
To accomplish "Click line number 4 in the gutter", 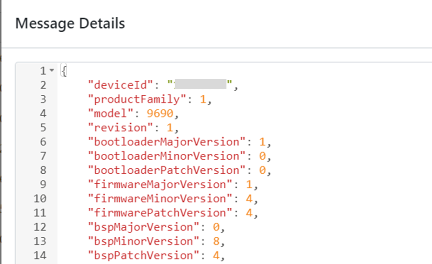I will [x=43, y=113].
